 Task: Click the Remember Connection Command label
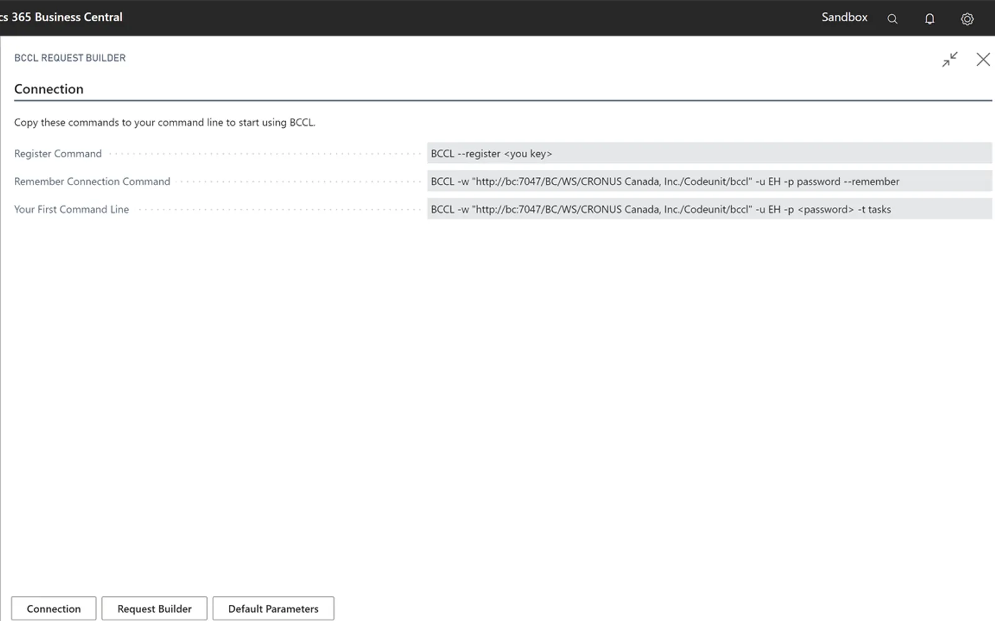pos(92,181)
